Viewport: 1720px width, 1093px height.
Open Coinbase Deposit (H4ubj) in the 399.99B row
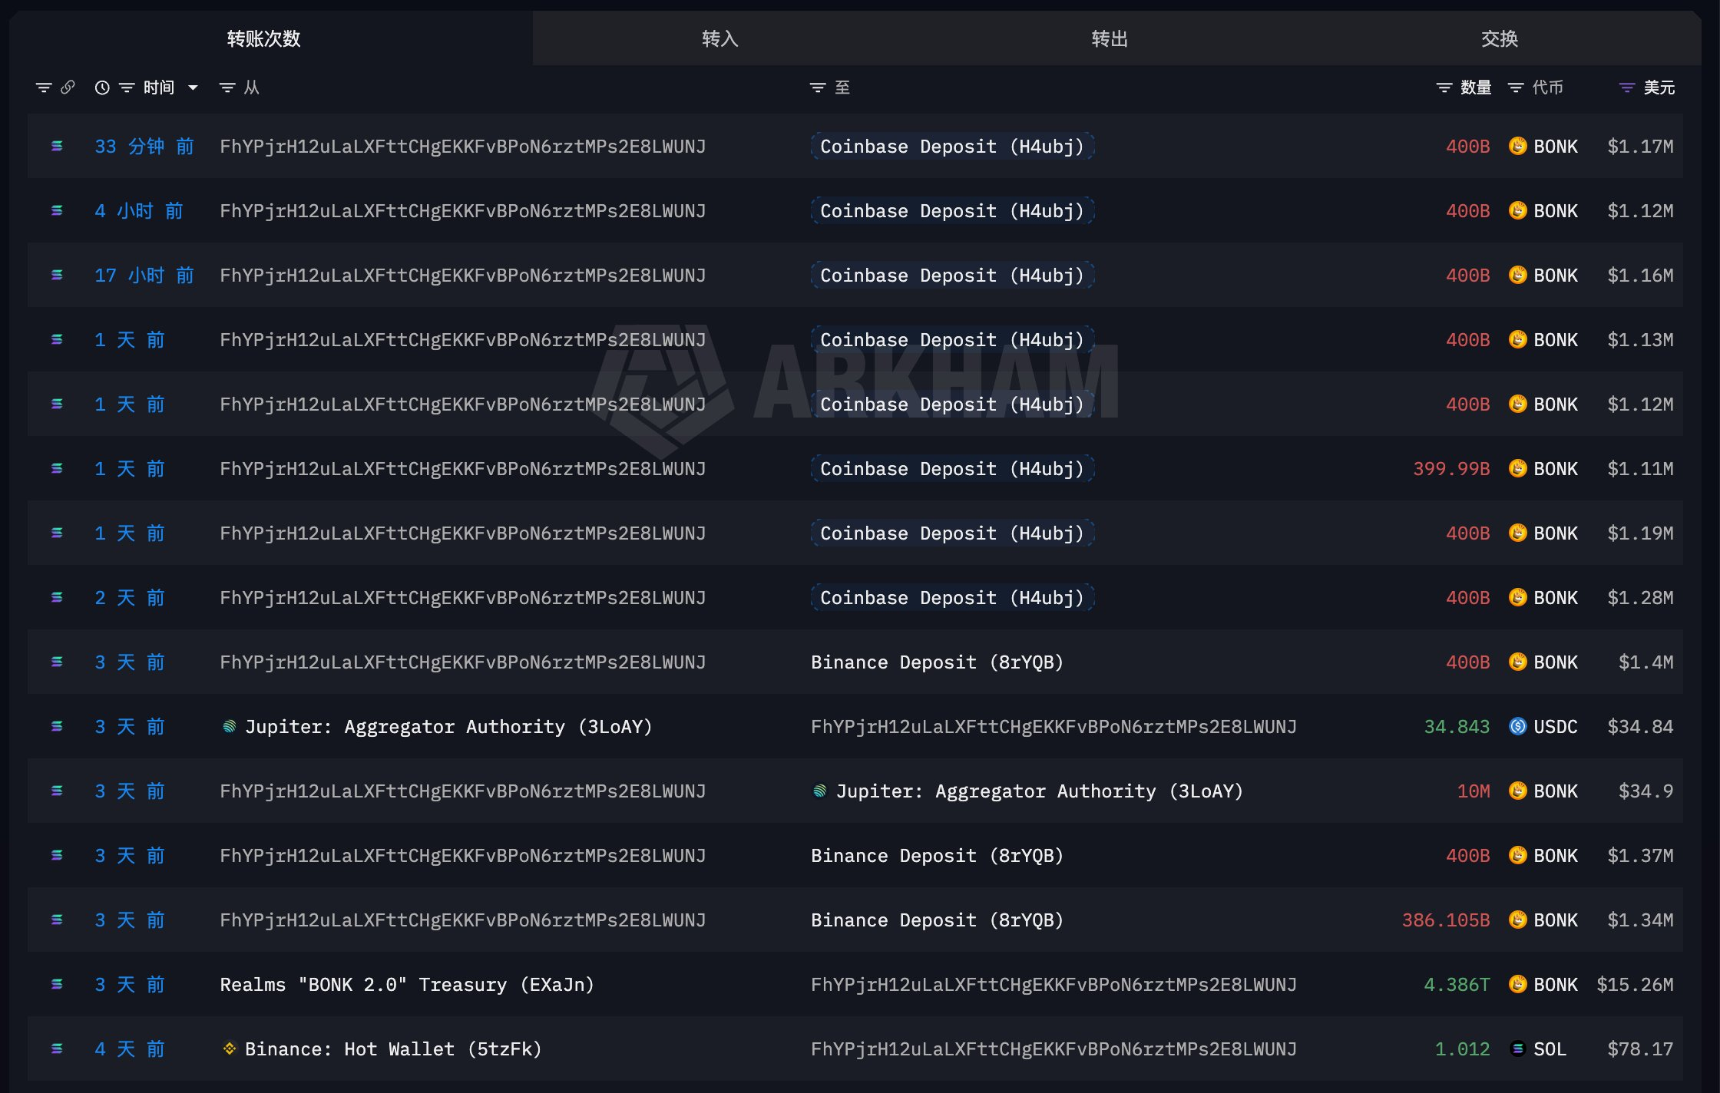(x=952, y=468)
